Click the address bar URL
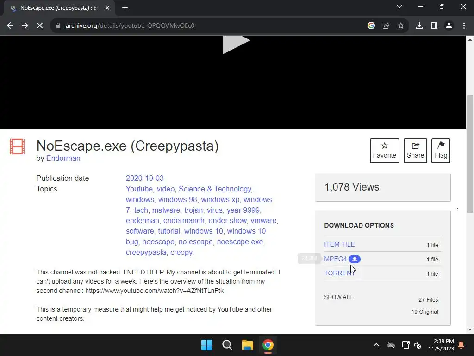The image size is (474, 356). coord(130,26)
